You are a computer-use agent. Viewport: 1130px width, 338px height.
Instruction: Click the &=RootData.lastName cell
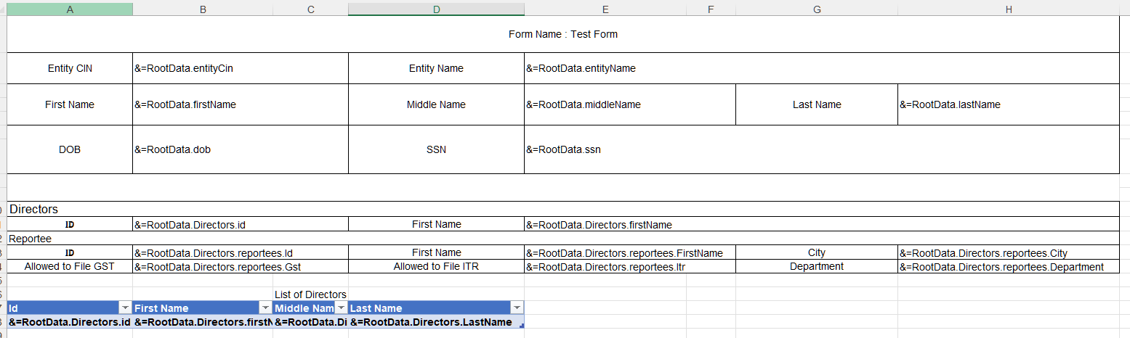tap(1008, 104)
